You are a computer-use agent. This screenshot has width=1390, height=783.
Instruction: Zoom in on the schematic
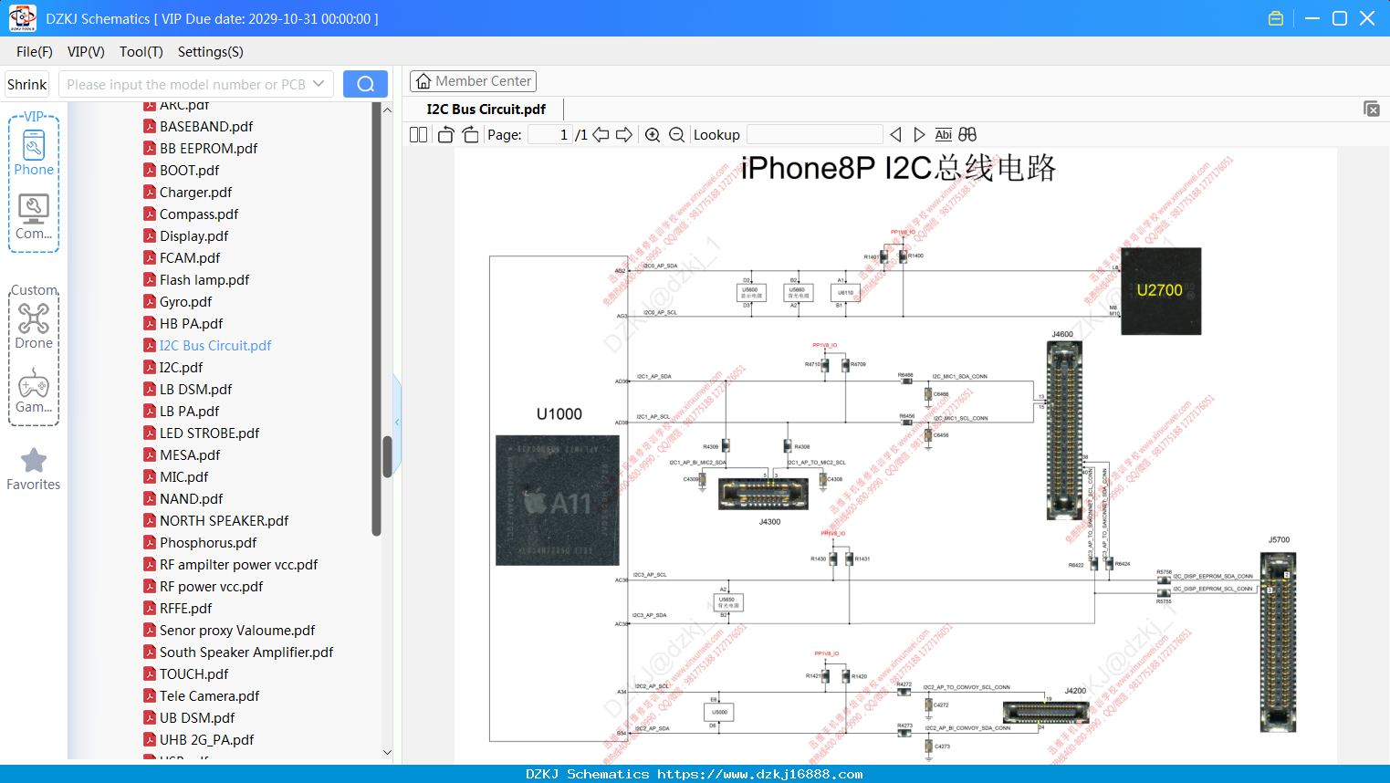pyautogui.click(x=653, y=135)
